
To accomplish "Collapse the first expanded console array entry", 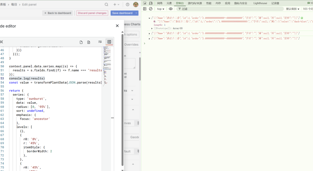I will pos(149,18).
